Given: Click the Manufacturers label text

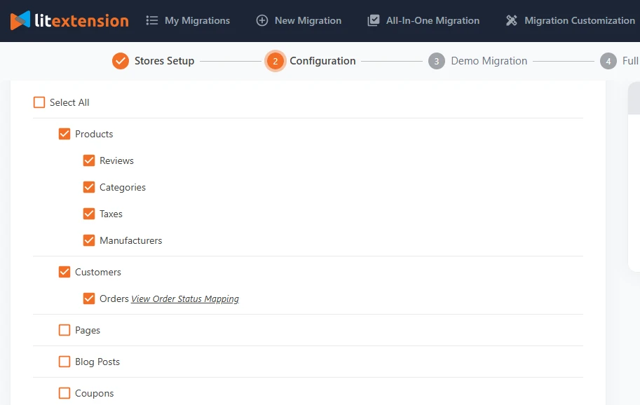Looking at the screenshot, I should point(130,240).
